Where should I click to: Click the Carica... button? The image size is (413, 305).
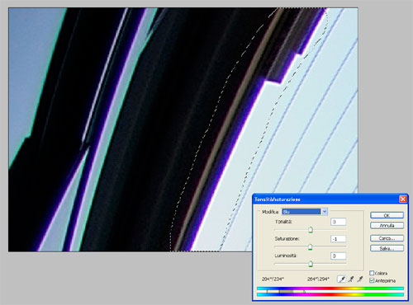pyautogui.click(x=387, y=238)
